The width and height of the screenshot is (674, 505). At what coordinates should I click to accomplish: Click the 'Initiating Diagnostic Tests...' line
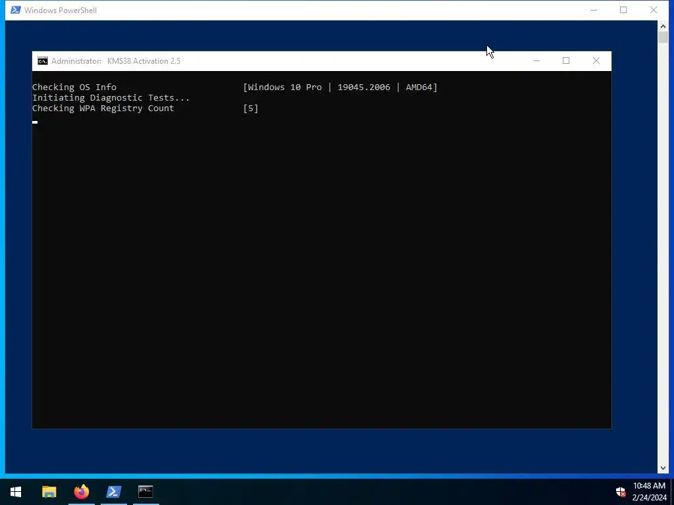[x=111, y=98]
